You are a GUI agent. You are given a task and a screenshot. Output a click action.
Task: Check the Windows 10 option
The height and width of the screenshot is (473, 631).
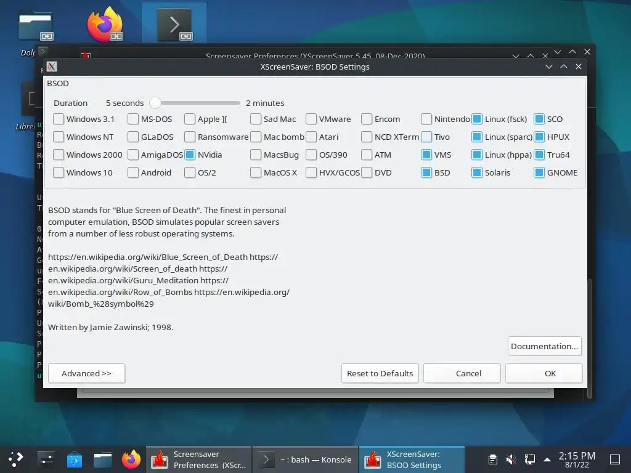tap(59, 172)
